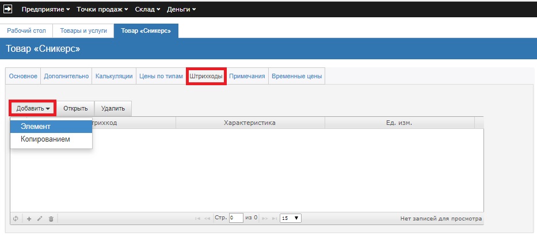Go to last page using pager icon
Viewport: 537px width, 236px height.
[274, 219]
